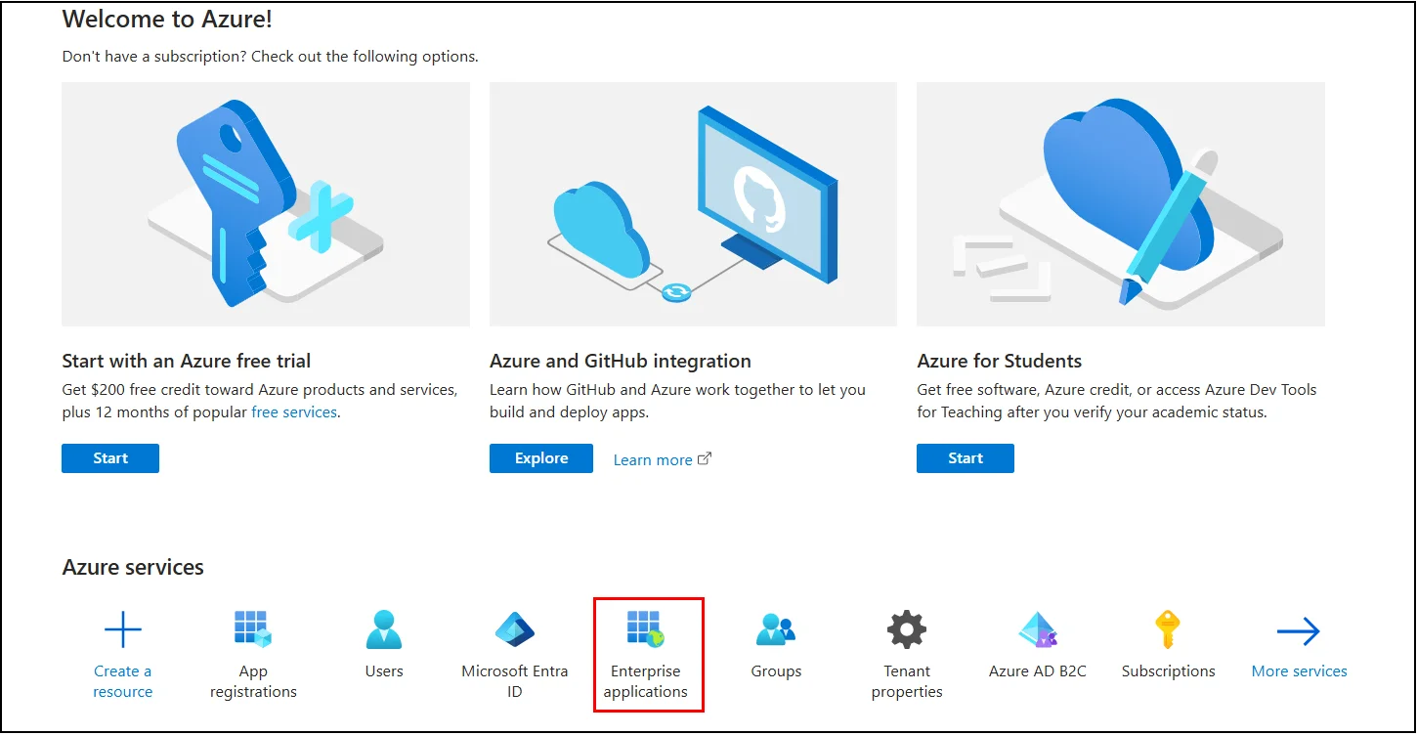The image size is (1417, 735).
Task: Click Start under Azure for Students
Action: tap(966, 458)
